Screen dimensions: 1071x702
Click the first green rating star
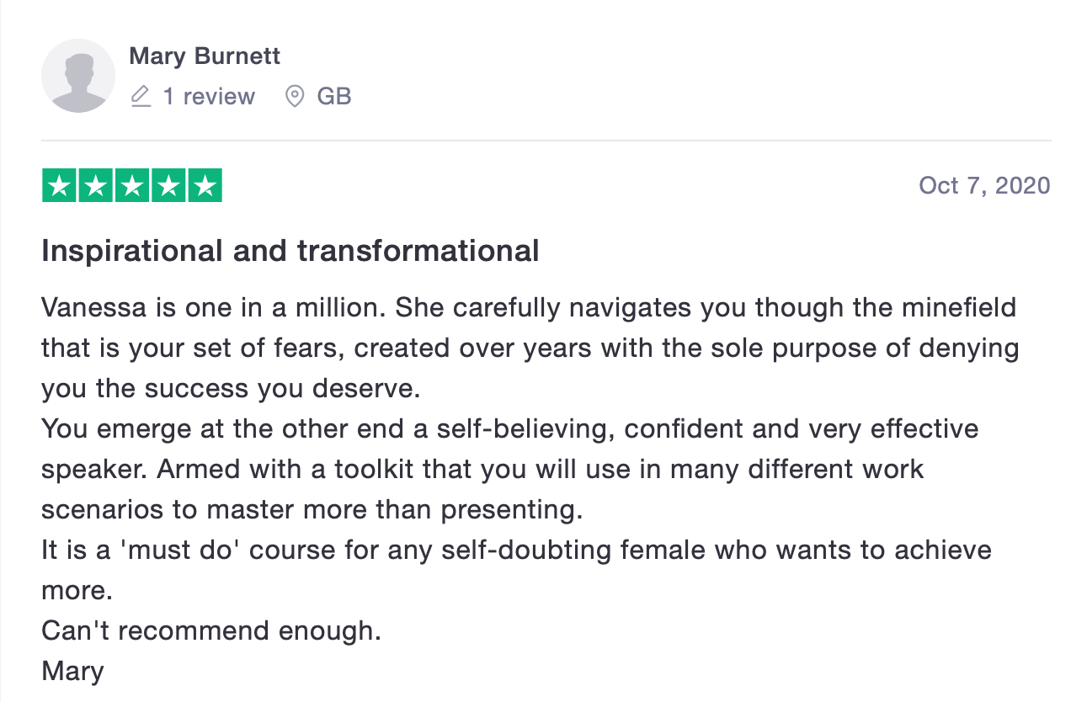click(59, 185)
